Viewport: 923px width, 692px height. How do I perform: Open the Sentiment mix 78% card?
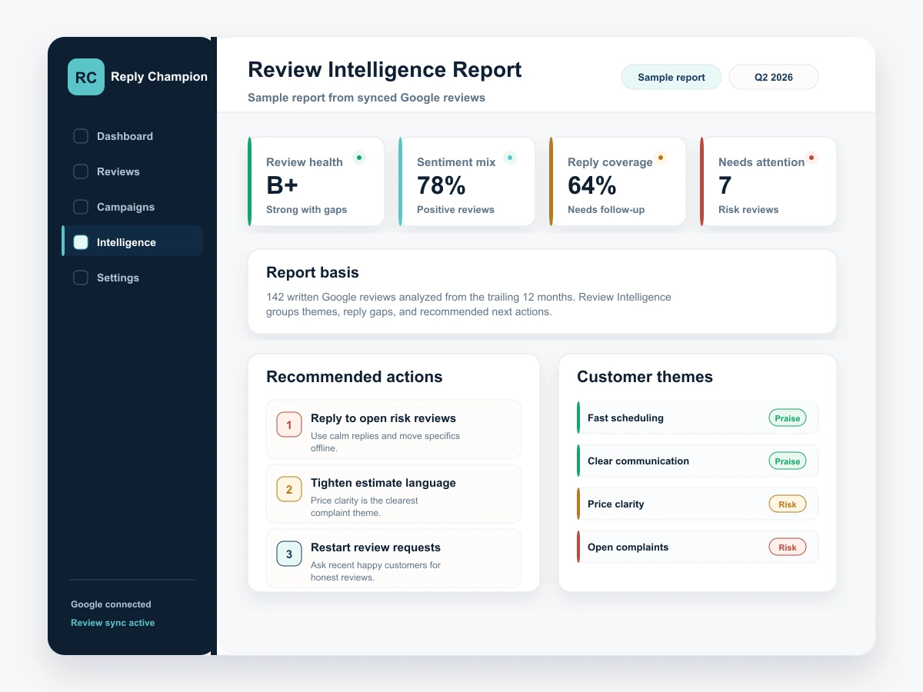click(x=467, y=181)
